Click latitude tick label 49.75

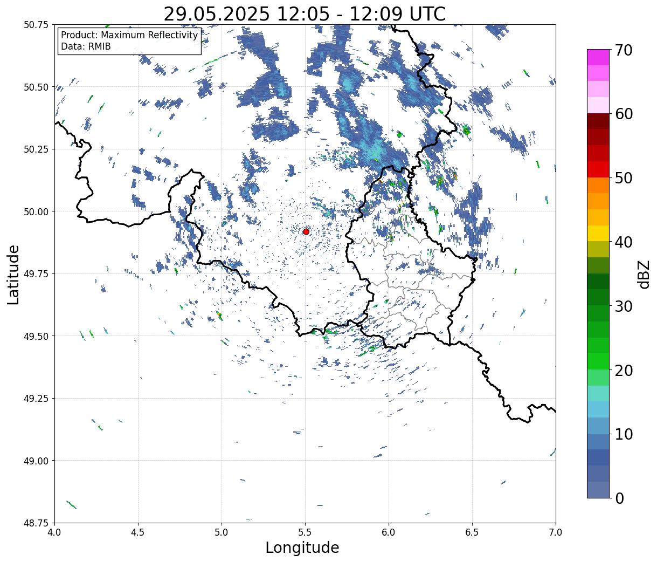click(x=36, y=274)
